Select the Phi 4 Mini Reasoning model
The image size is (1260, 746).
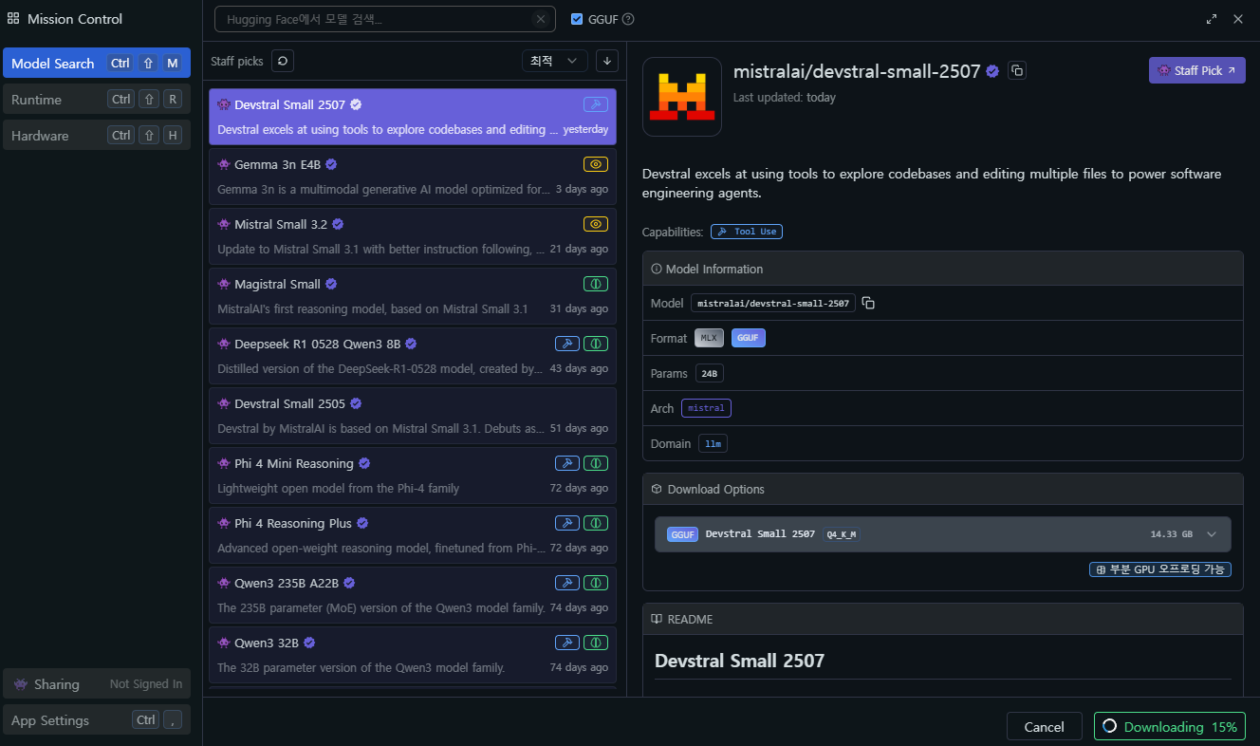coord(413,476)
